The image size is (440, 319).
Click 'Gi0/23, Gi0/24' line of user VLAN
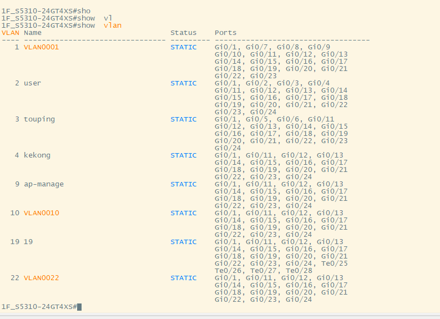click(x=246, y=112)
